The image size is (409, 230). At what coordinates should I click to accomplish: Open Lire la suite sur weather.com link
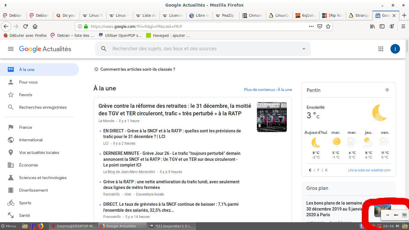(369, 170)
